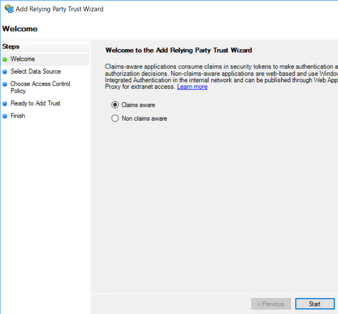Click the Add Relying Party Trust Wizard title text
Image resolution: width=338 pixels, height=314 pixels.
point(59,9)
